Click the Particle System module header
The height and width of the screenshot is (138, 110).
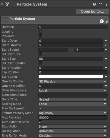[x=55, y=20]
